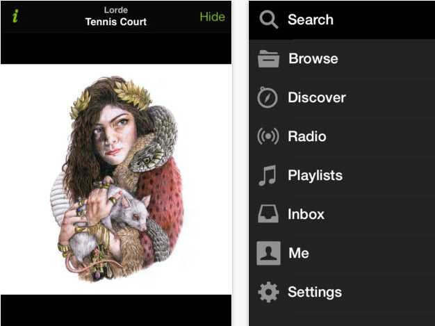Image resolution: width=435 pixels, height=326 pixels.
Task: Tap the Playlists music note icon
Action: tap(268, 175)
